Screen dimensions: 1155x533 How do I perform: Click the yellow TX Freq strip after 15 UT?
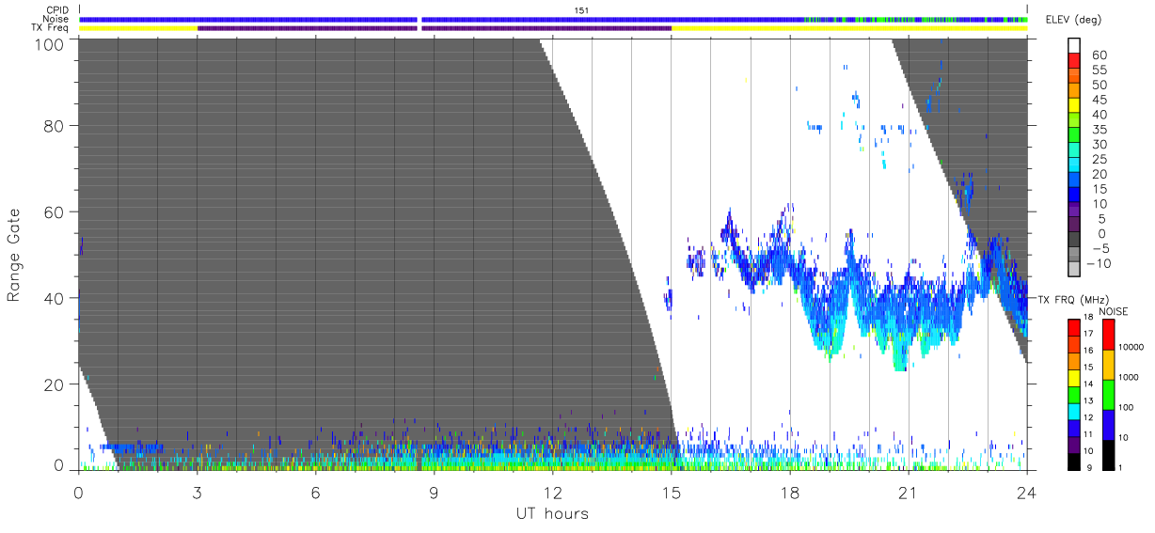tap(849, 27)
